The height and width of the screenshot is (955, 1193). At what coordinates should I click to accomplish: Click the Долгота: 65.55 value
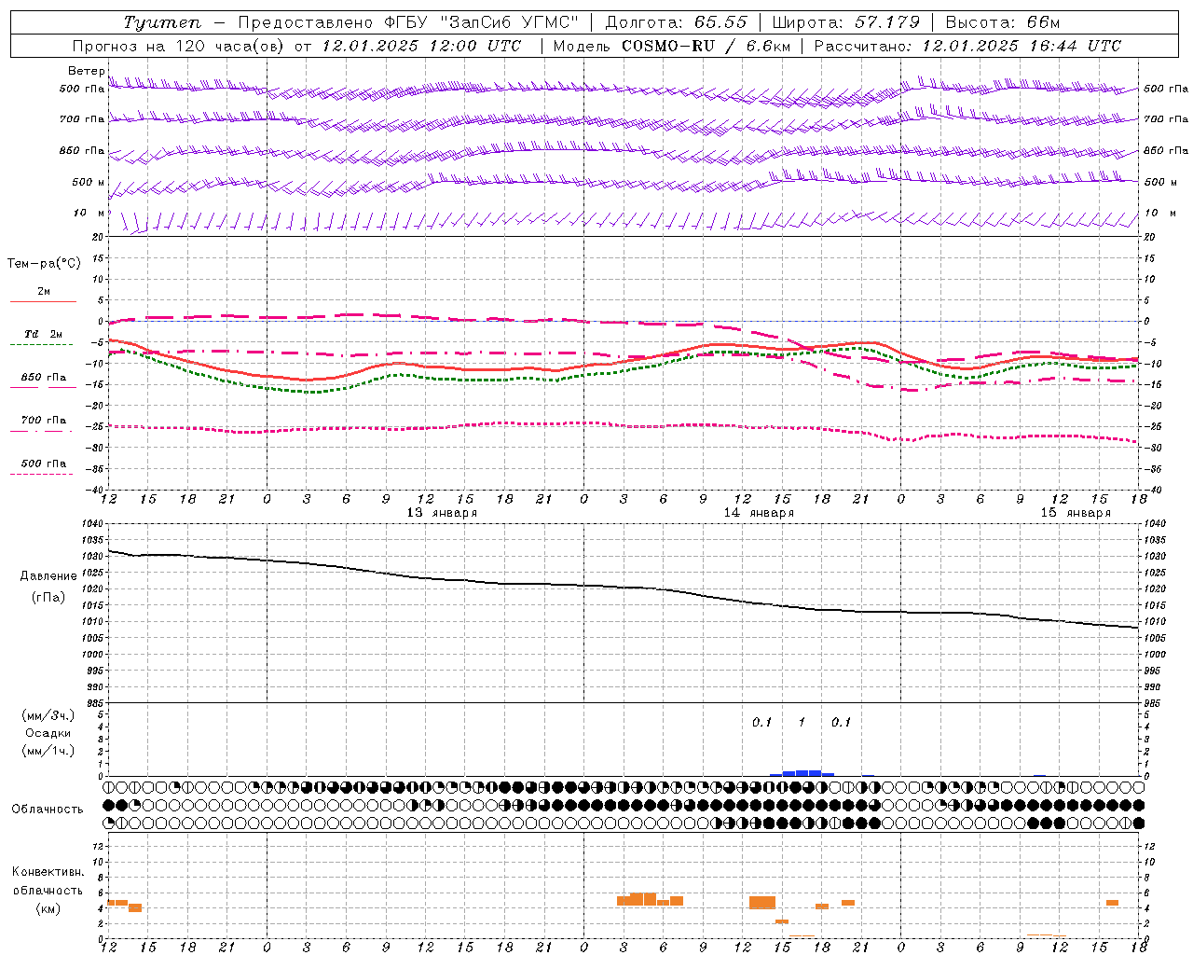676,22
